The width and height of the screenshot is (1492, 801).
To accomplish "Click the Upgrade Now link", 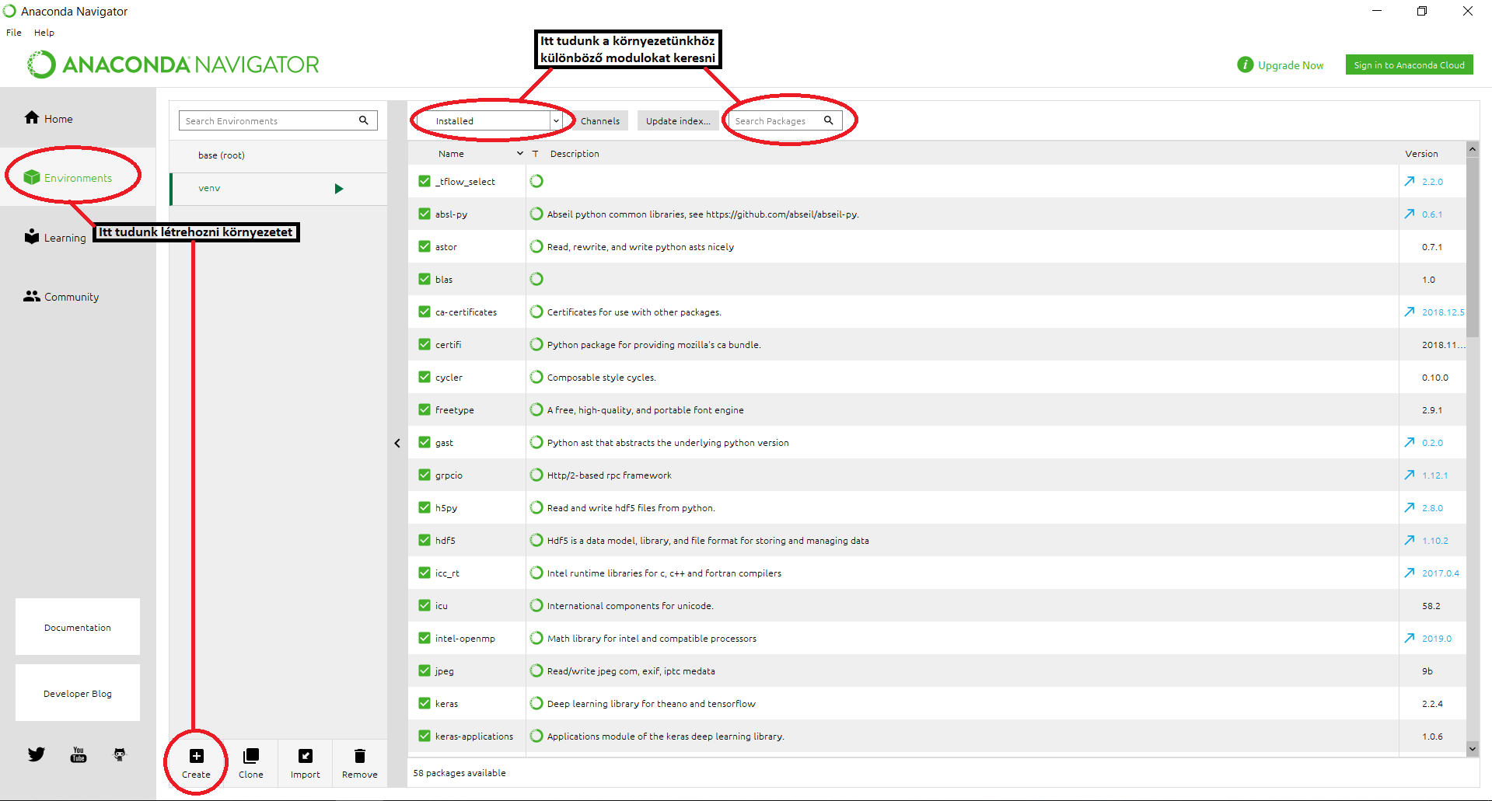I will [x=1291, y=65].
